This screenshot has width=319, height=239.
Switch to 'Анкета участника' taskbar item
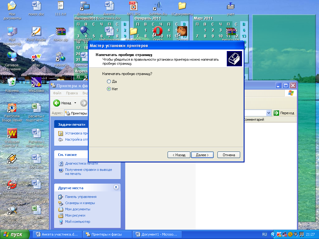click(x=58, y=234)
